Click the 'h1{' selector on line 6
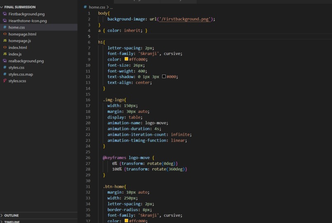This screenshot has height=223, width=332. 102,42
